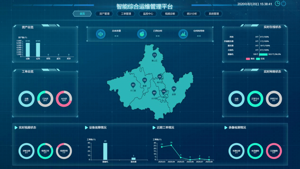Click the 检测总数 3个 ring chart

(x=236, y=151)
